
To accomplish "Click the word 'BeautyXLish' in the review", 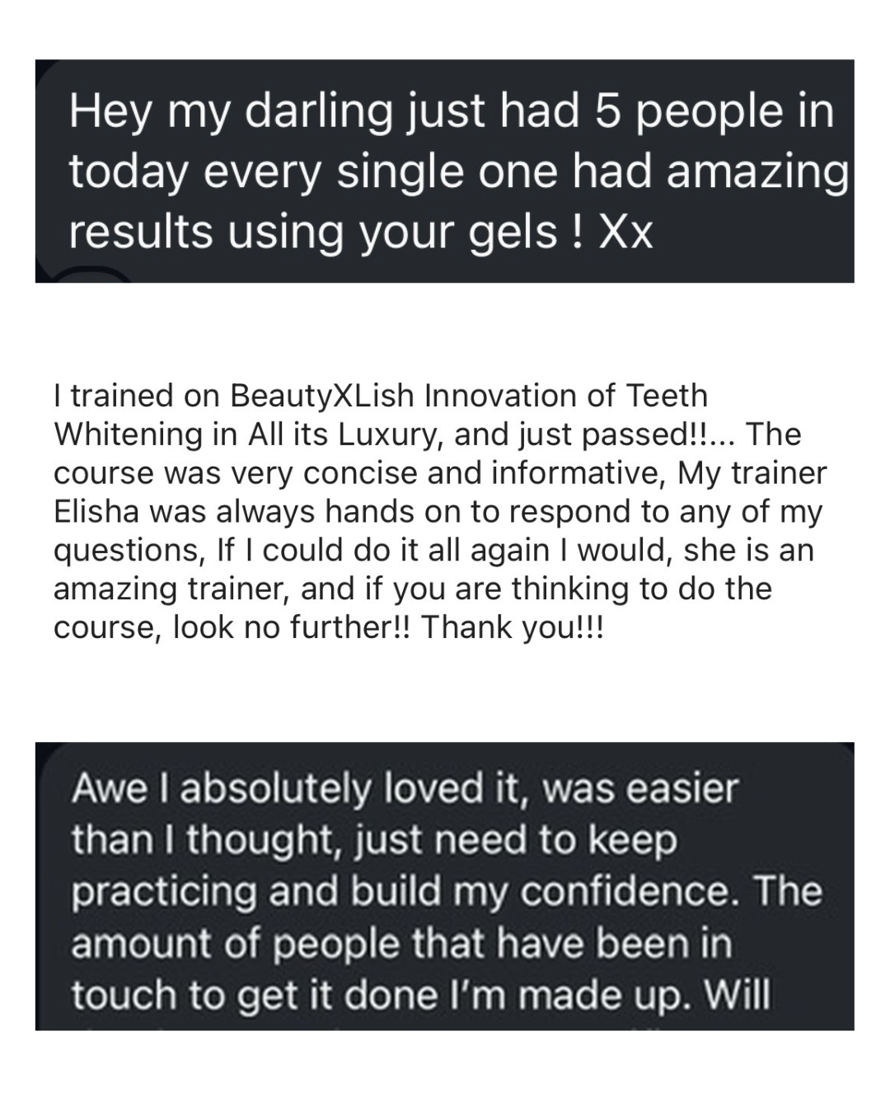I will [x=321, y=397].
